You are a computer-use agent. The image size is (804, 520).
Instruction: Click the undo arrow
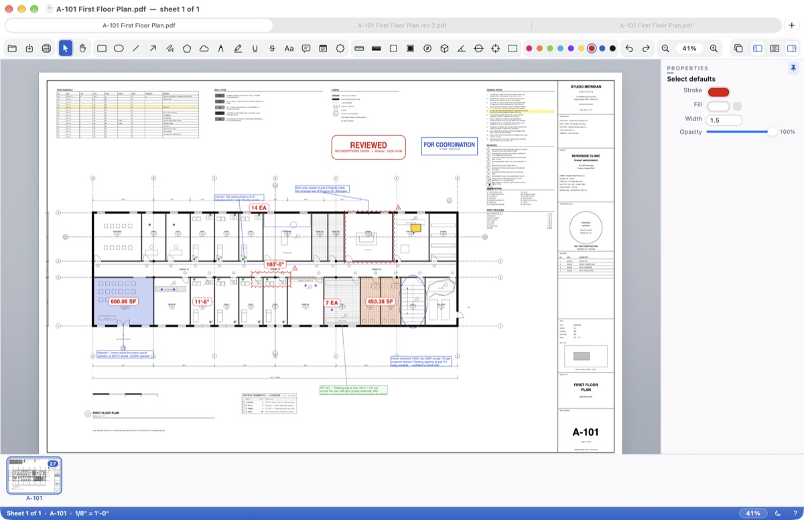coord(628,48)
